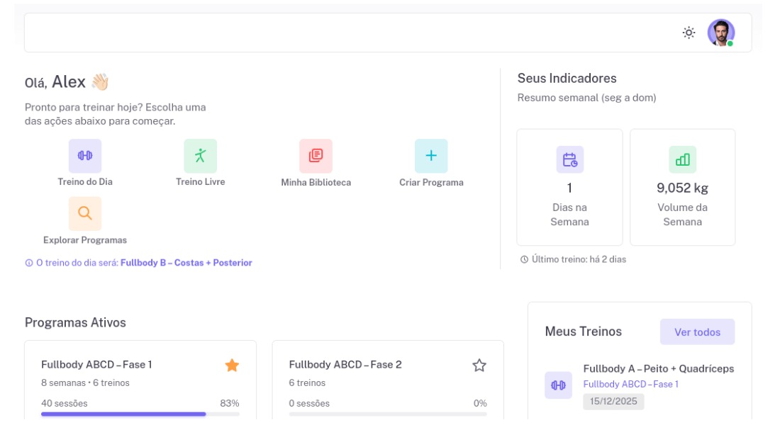Image resolution: width=780 pixels, height=425 pixels.
Task: Click the Dias na Semana calendar icon
Action: (569, 159)
